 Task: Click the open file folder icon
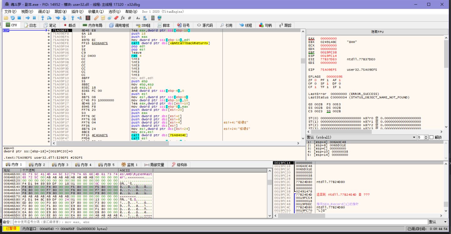6,18
